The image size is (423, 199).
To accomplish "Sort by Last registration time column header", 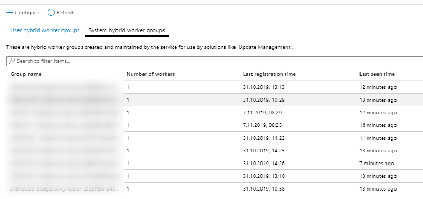I will (269, 74).
